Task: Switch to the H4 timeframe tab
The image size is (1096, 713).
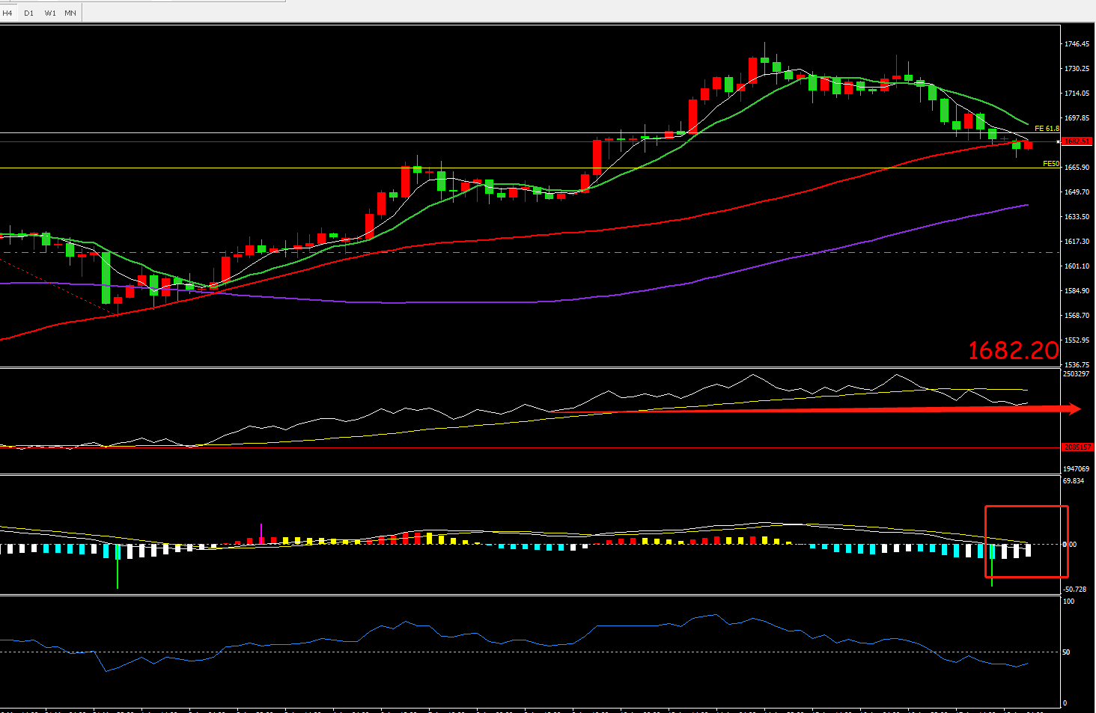Action: (8, 13)
